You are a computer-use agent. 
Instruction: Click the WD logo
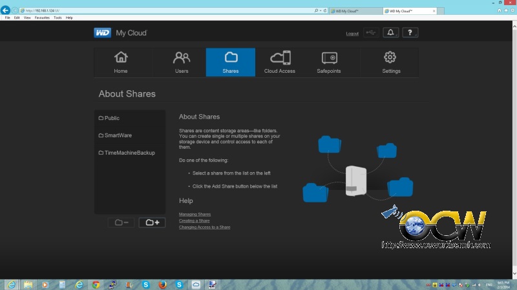pyautogui.click(x=103, y=33)
